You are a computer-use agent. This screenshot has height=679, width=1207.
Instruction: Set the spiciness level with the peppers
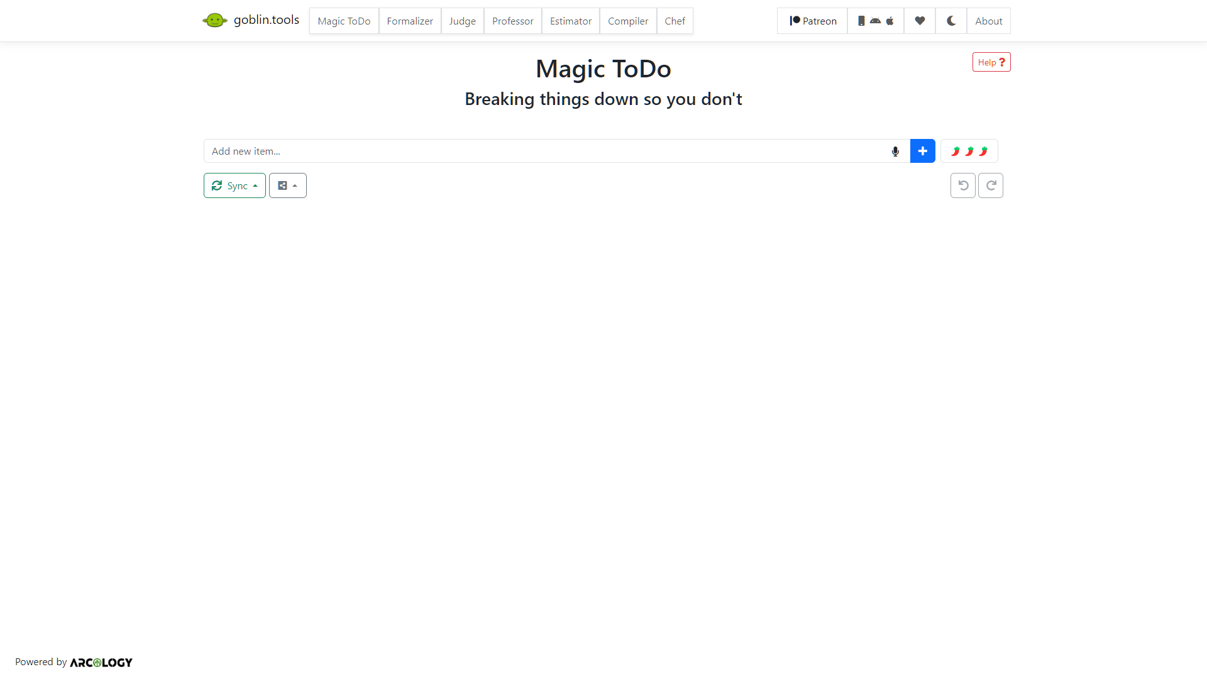969,151
